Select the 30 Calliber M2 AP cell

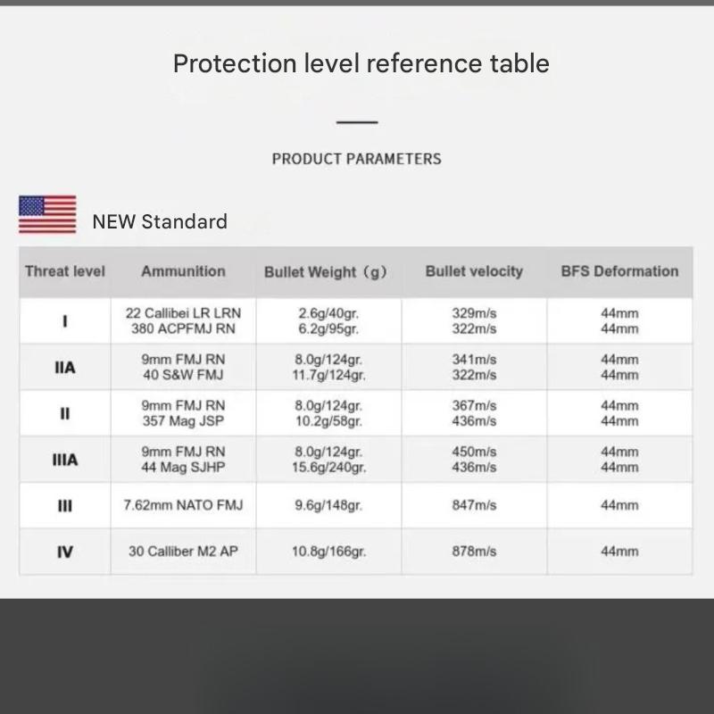point(183,552)
